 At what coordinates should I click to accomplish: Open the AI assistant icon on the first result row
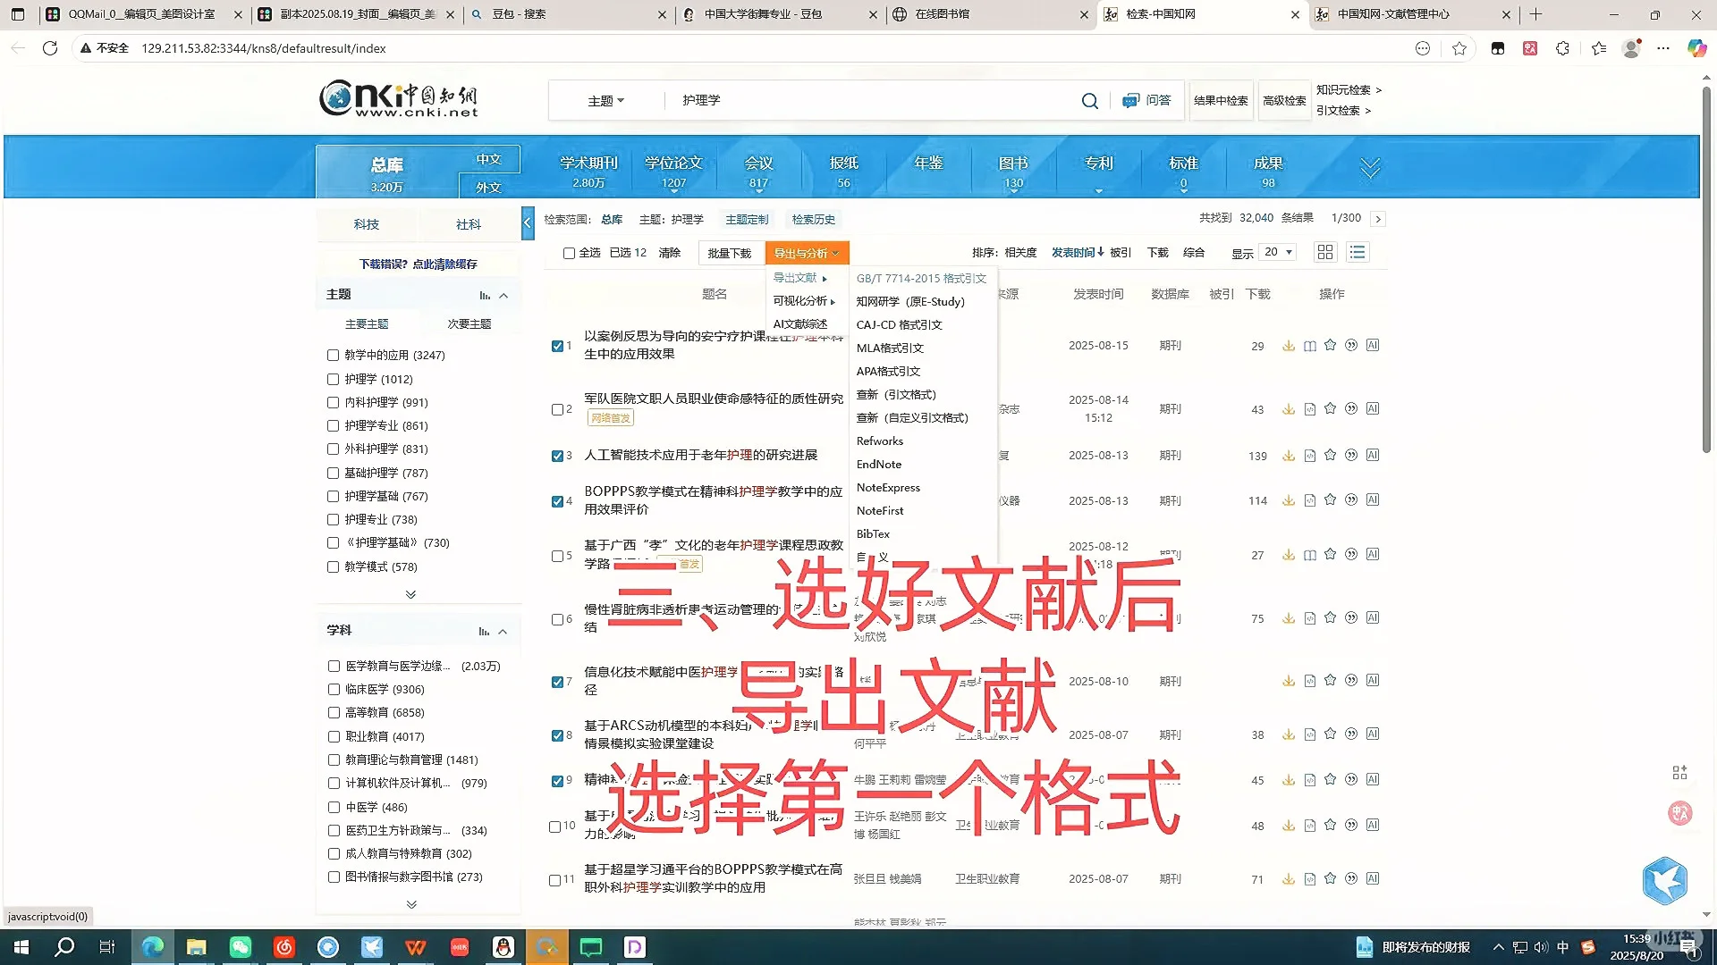tap(1373, 346)
